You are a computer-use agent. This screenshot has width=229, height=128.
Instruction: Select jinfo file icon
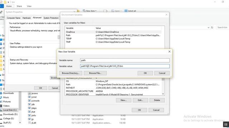point(29,116)
